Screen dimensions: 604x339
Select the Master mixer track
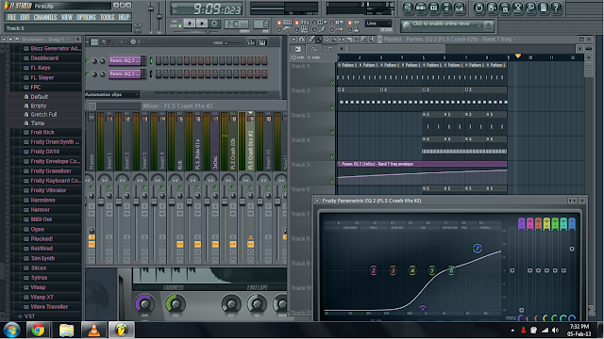(x=92, y=141)
